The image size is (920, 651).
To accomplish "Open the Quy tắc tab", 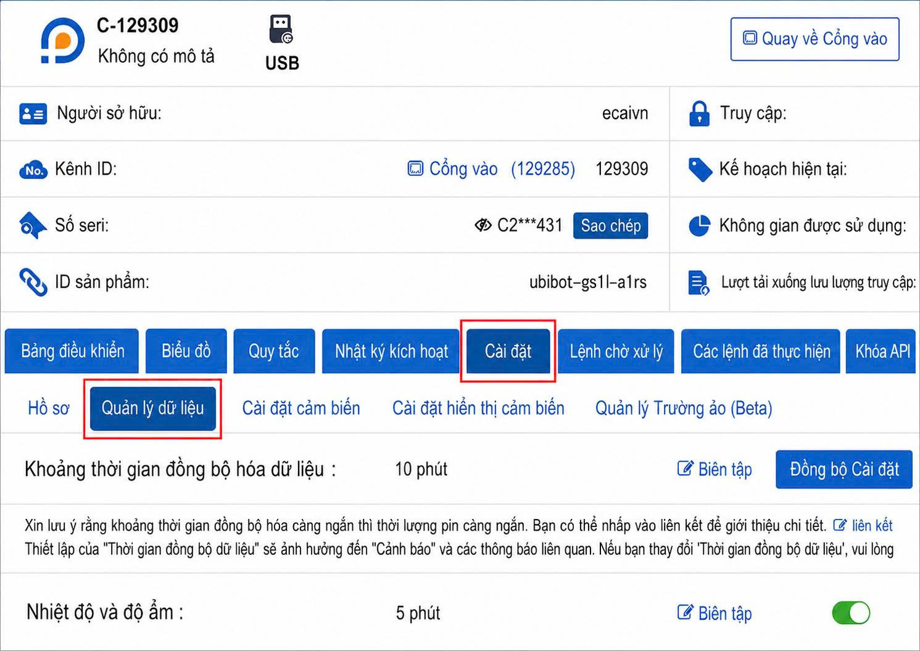I will [274, 351].
